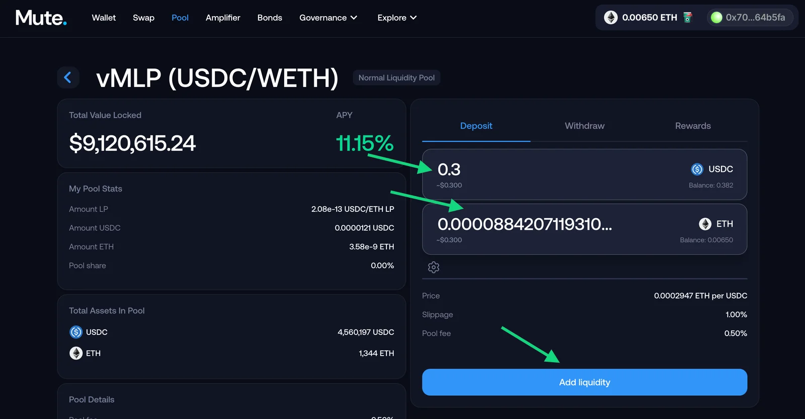The width and height of the screenshot is (805, 419).
Task: Open the Swap page
Action: 143,18
